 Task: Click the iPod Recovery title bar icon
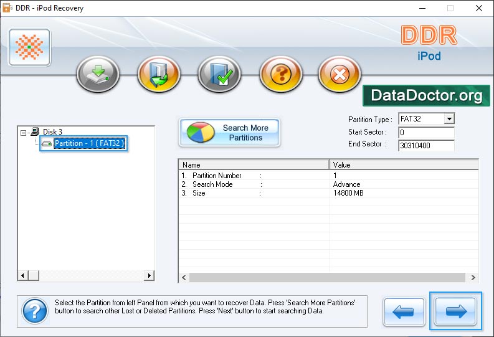[x=7, y=8]
